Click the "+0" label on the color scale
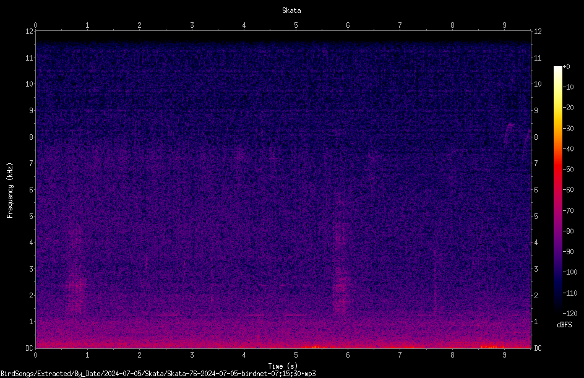 [567, 67]
